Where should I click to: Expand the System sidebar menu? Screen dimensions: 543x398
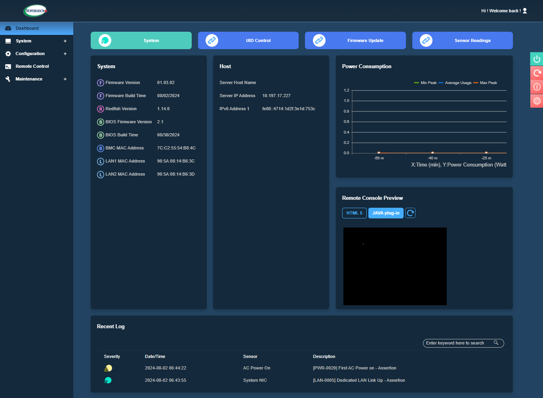[65, 41]
